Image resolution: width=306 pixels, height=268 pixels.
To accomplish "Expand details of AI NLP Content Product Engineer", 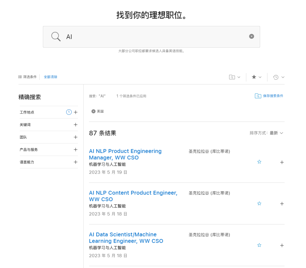I will pyautogui.click(x=282, y=204).
